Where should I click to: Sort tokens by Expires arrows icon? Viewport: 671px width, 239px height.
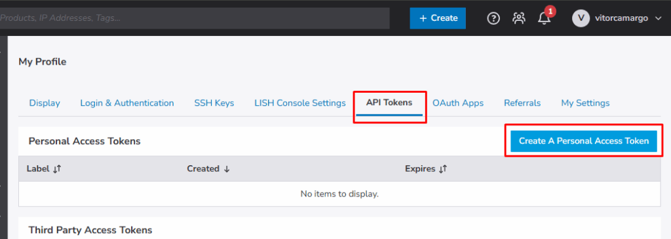coord(443,169)
